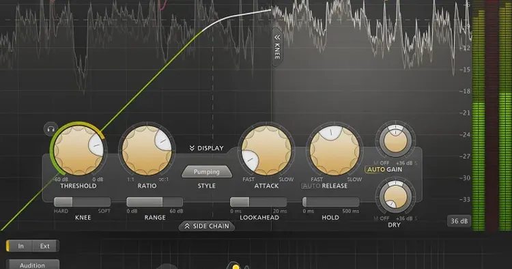
Task: Toggle Auto Release
Action: pos(311,186)
